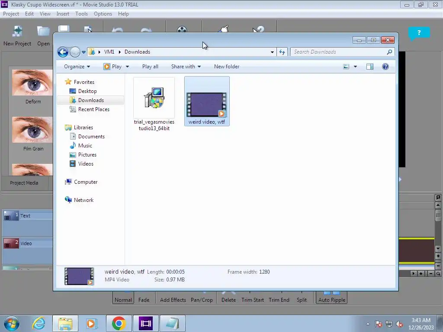Open Computer in the navigation pane
Viewport: 443px width, 332px height.
tap(86, 182)
